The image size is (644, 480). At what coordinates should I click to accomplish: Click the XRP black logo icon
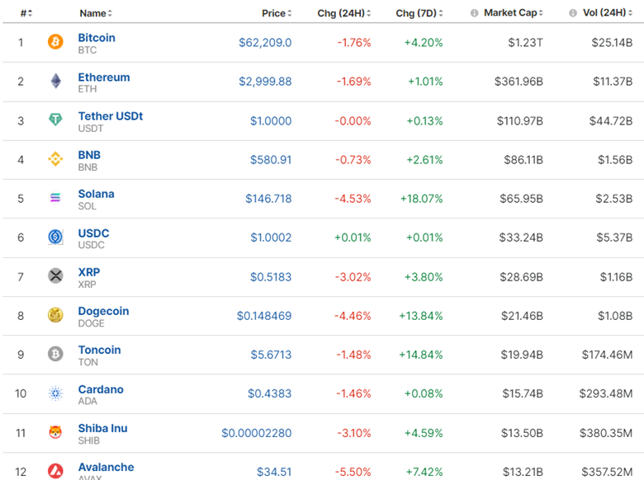coord(55,276)
